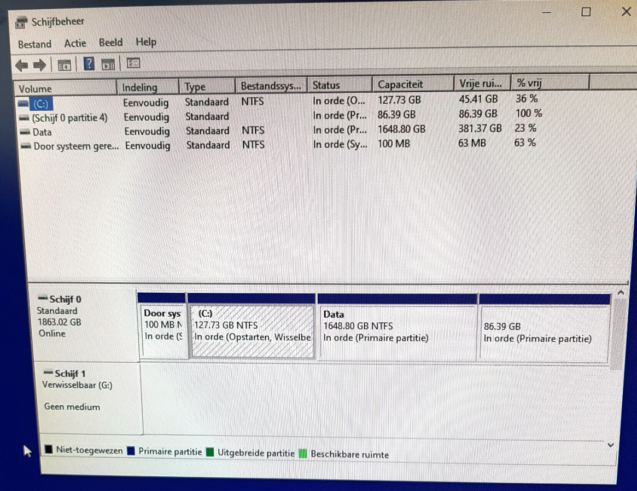
Task: Sort by the Indeling column header
Action: click(148, 87)
